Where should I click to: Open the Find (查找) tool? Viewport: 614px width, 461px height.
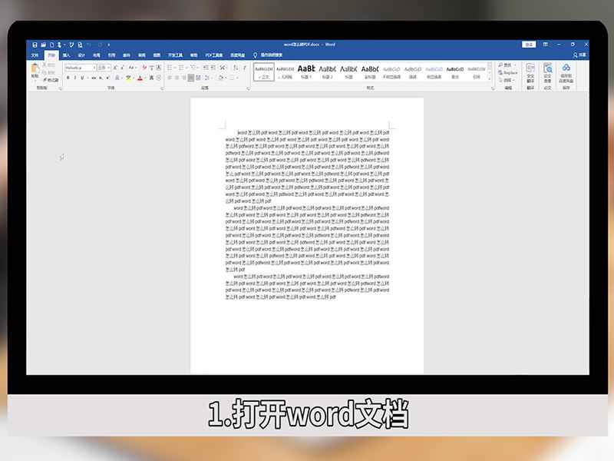[503, 65]
